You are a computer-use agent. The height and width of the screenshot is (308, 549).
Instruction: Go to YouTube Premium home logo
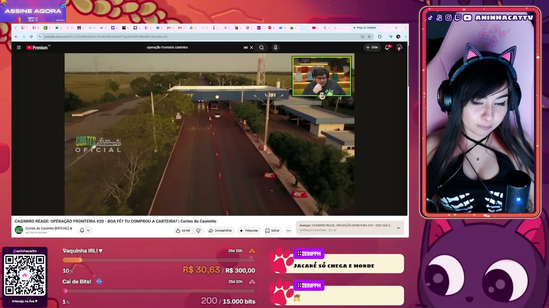pyautogui.click(x=37, y=47)
